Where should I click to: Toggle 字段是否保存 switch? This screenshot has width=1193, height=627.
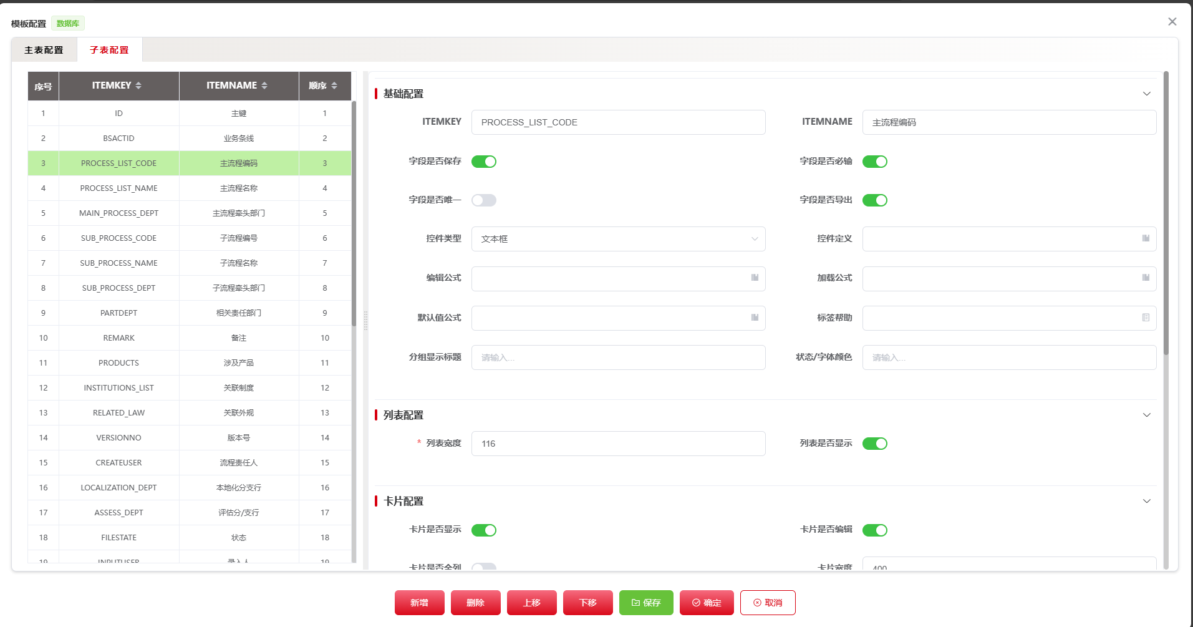484,162
